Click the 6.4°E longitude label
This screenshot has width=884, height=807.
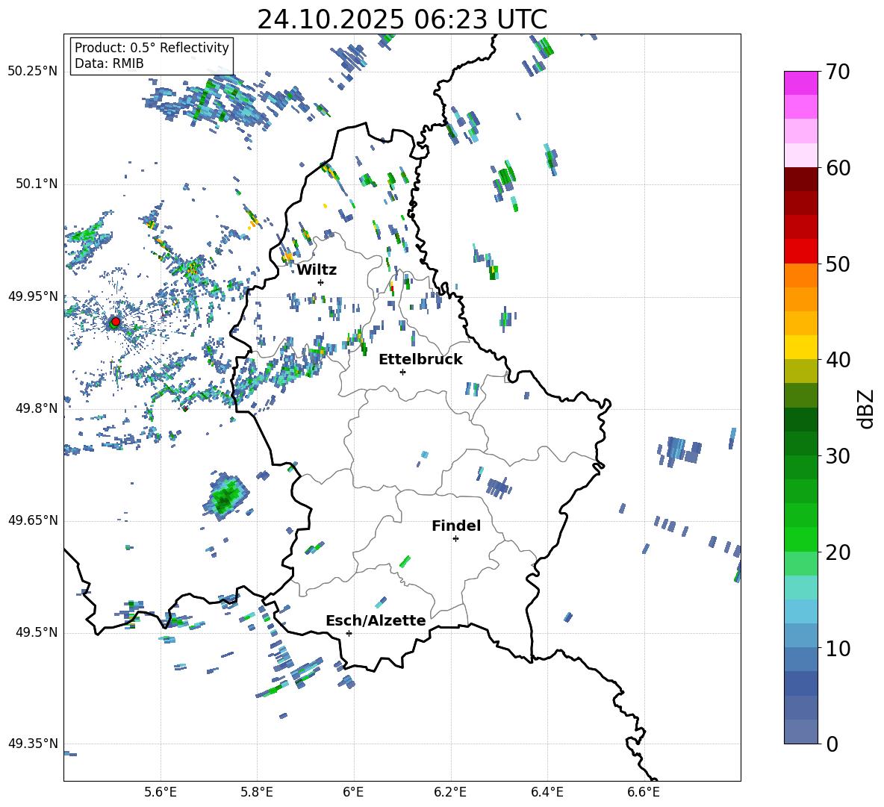pyautogui.click(x=547, y=792)
